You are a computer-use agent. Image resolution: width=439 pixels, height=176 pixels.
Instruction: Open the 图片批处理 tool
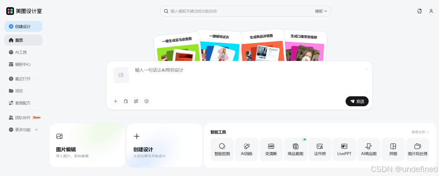tap(417, 149)
